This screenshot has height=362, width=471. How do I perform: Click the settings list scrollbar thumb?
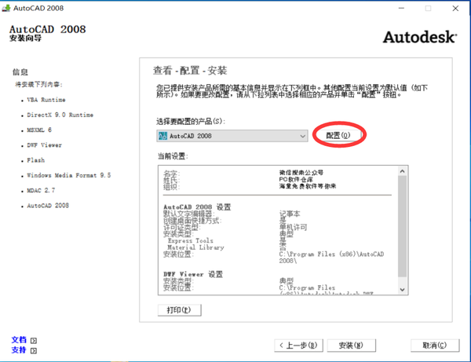tap(402, 226)
